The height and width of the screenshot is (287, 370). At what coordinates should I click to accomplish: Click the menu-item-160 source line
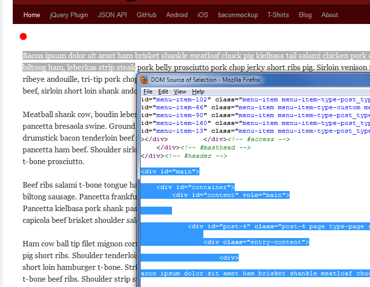click(255, 123)
